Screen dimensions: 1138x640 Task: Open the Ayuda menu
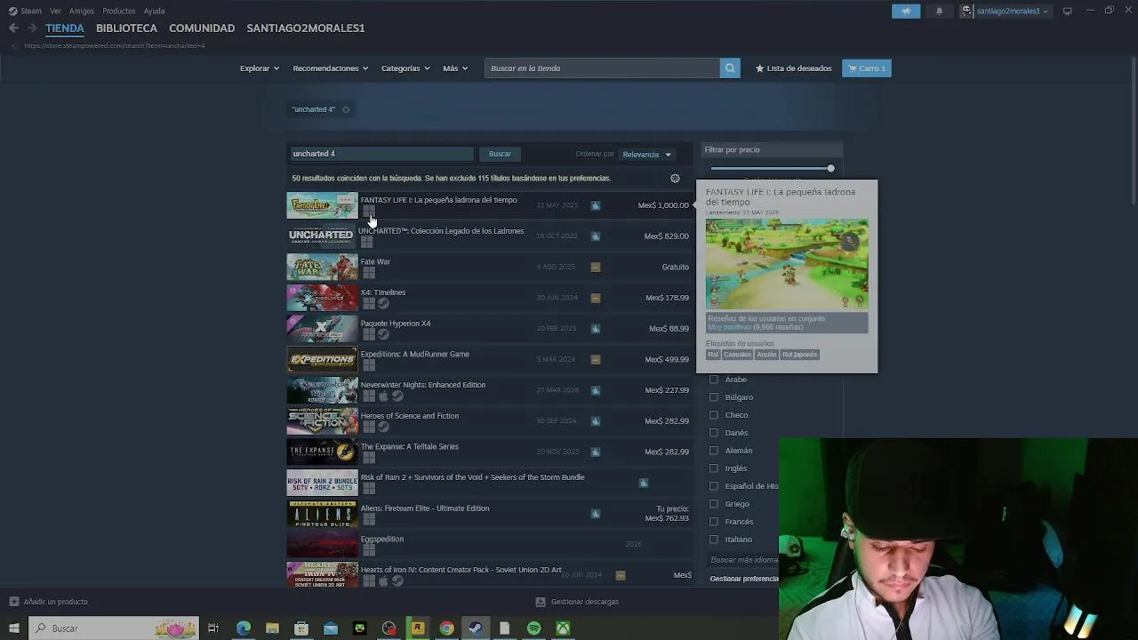click(x=155, y=11)
